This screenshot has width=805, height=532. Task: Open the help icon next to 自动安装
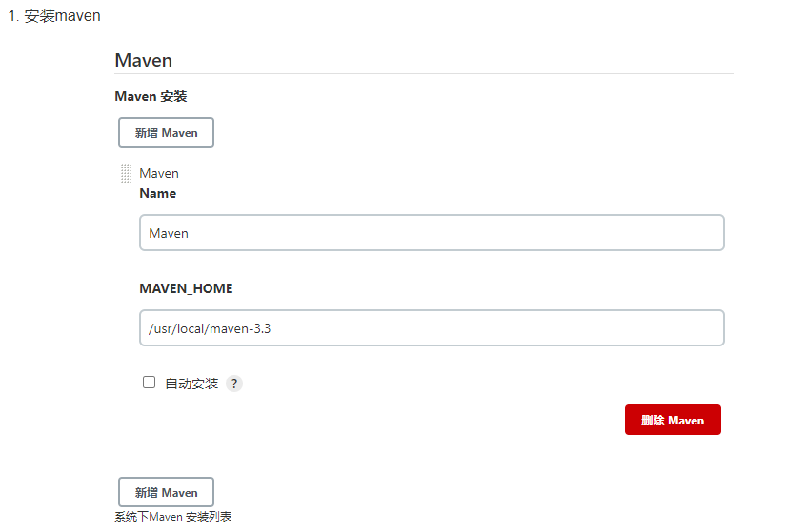coord(234,384)
